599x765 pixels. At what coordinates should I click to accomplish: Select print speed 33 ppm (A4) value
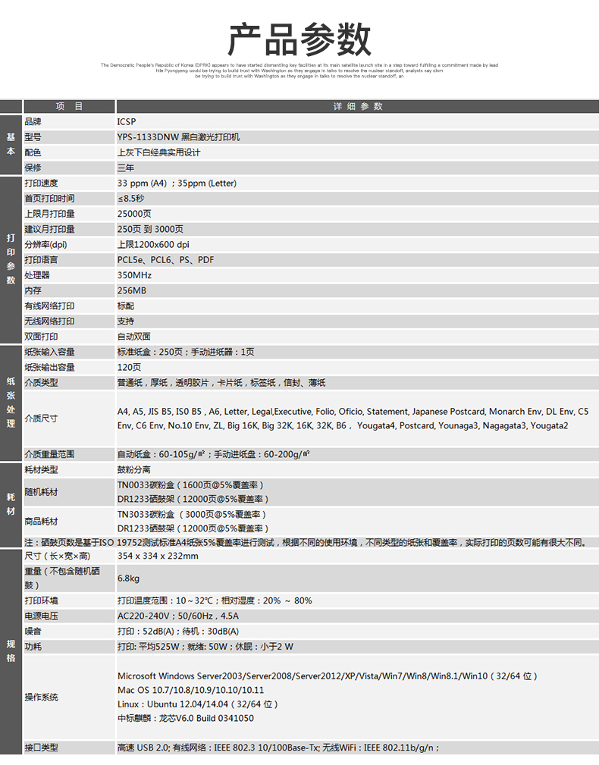(177, 183)
